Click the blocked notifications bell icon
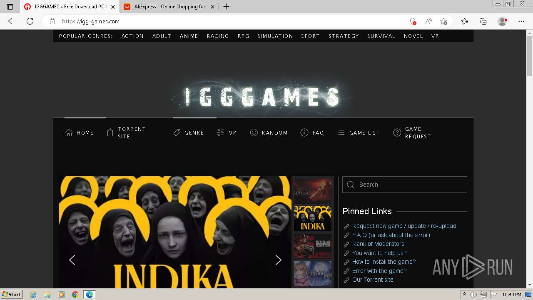 point(412,21)
